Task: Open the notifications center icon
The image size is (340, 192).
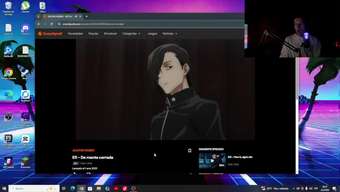Action: pos(334,189)
